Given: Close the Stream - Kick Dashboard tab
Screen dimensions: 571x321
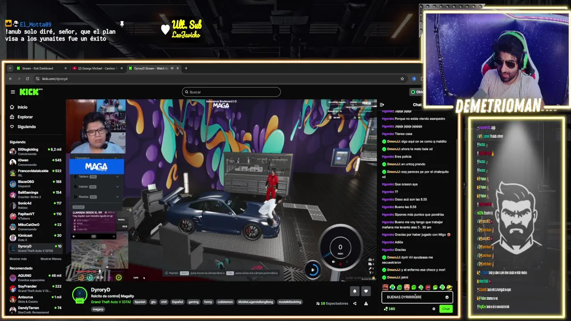Looking at the screenshot, I should pyautogui.click(x=65, y=68).
